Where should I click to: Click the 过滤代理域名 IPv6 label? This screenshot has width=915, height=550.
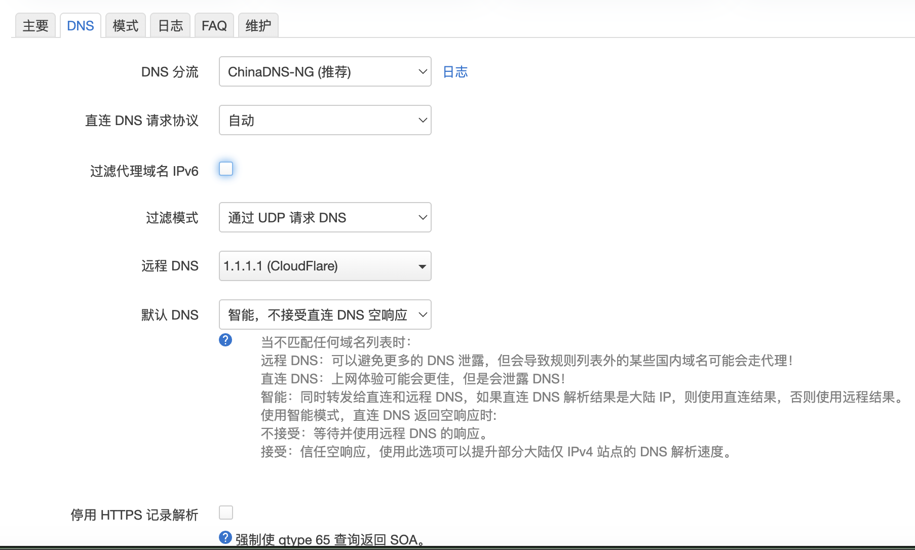144,171
